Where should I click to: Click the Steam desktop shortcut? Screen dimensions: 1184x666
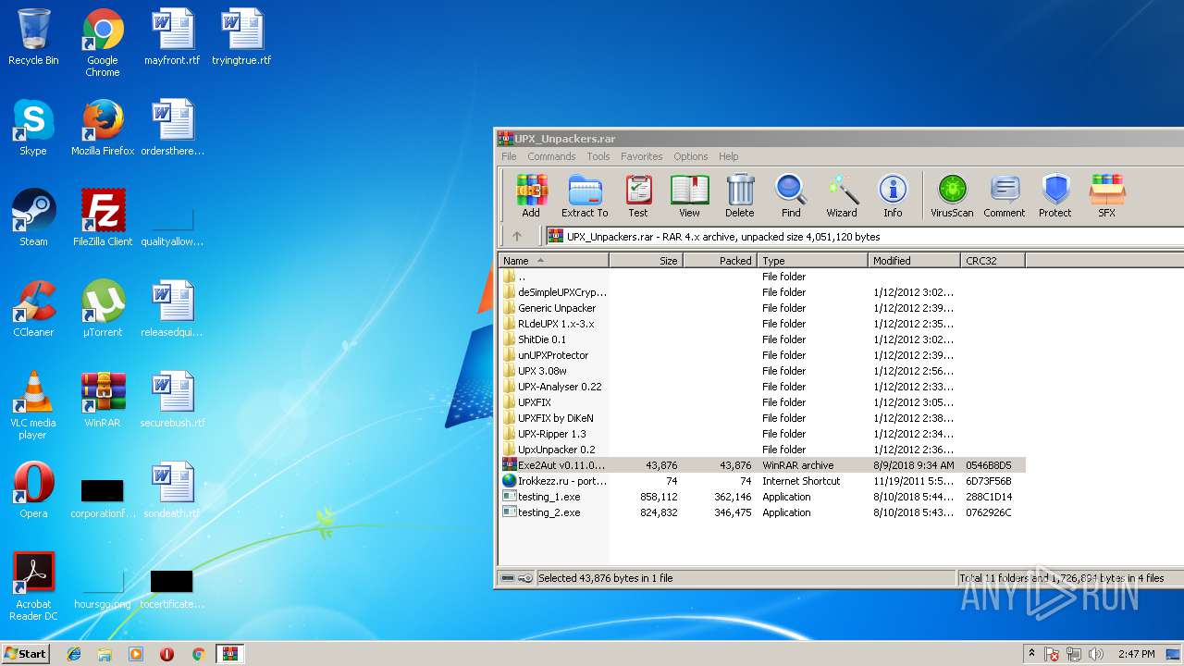tap(33, 218)
